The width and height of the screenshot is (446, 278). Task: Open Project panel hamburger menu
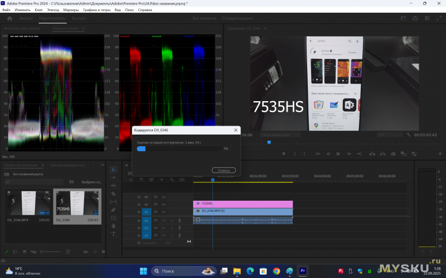pos(43,165)
